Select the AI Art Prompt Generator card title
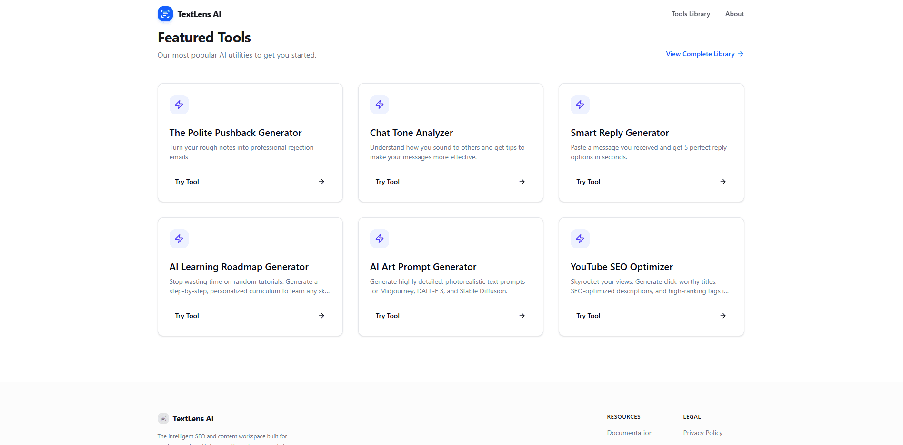Image resolution: width=903 pixels, height=445 pixels. tap(423, 267)
